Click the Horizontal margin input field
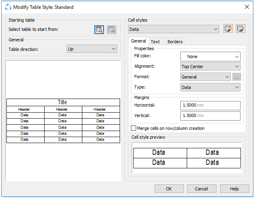The height and width of the screenshot is (198, 255). 210,105
